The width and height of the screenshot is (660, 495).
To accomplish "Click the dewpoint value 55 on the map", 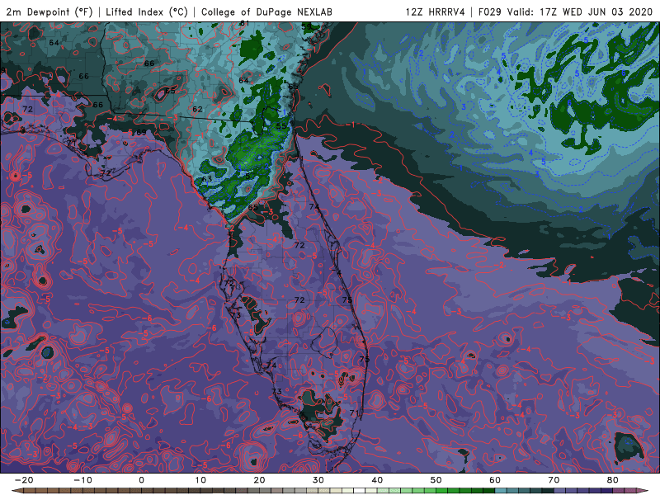I will tap(281, 126).
